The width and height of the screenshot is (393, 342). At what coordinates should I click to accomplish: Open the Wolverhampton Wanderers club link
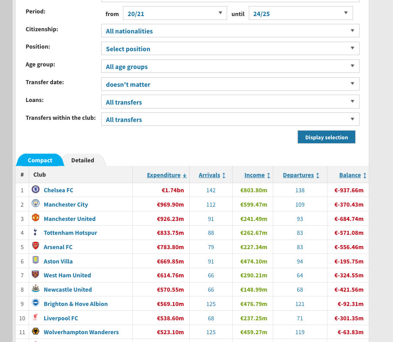tap(81, 332)
